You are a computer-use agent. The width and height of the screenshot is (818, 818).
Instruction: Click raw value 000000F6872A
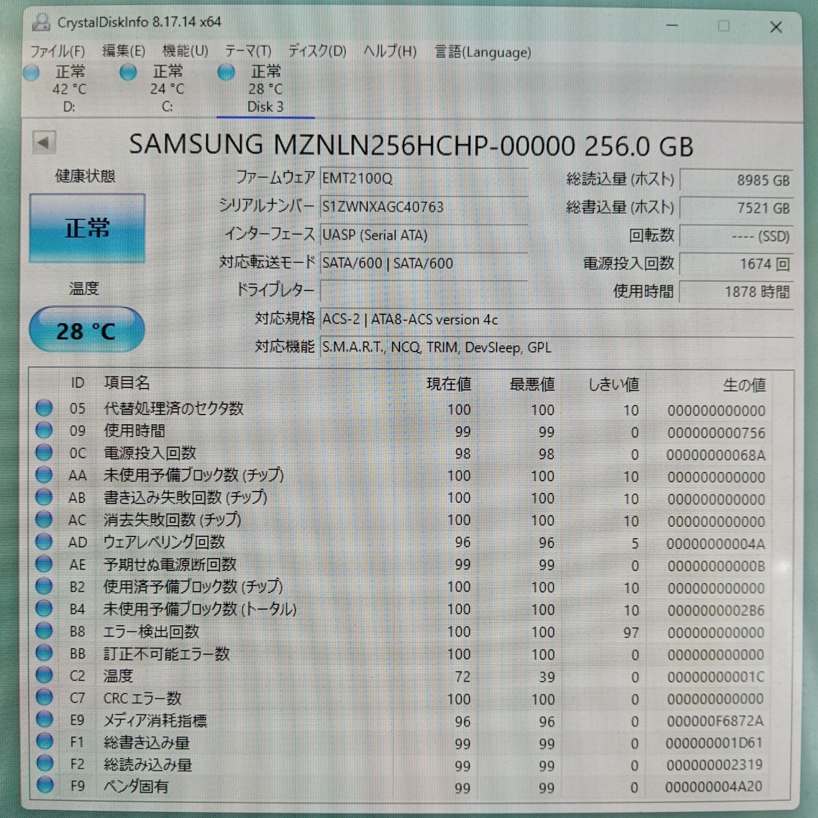click(715, 721)
